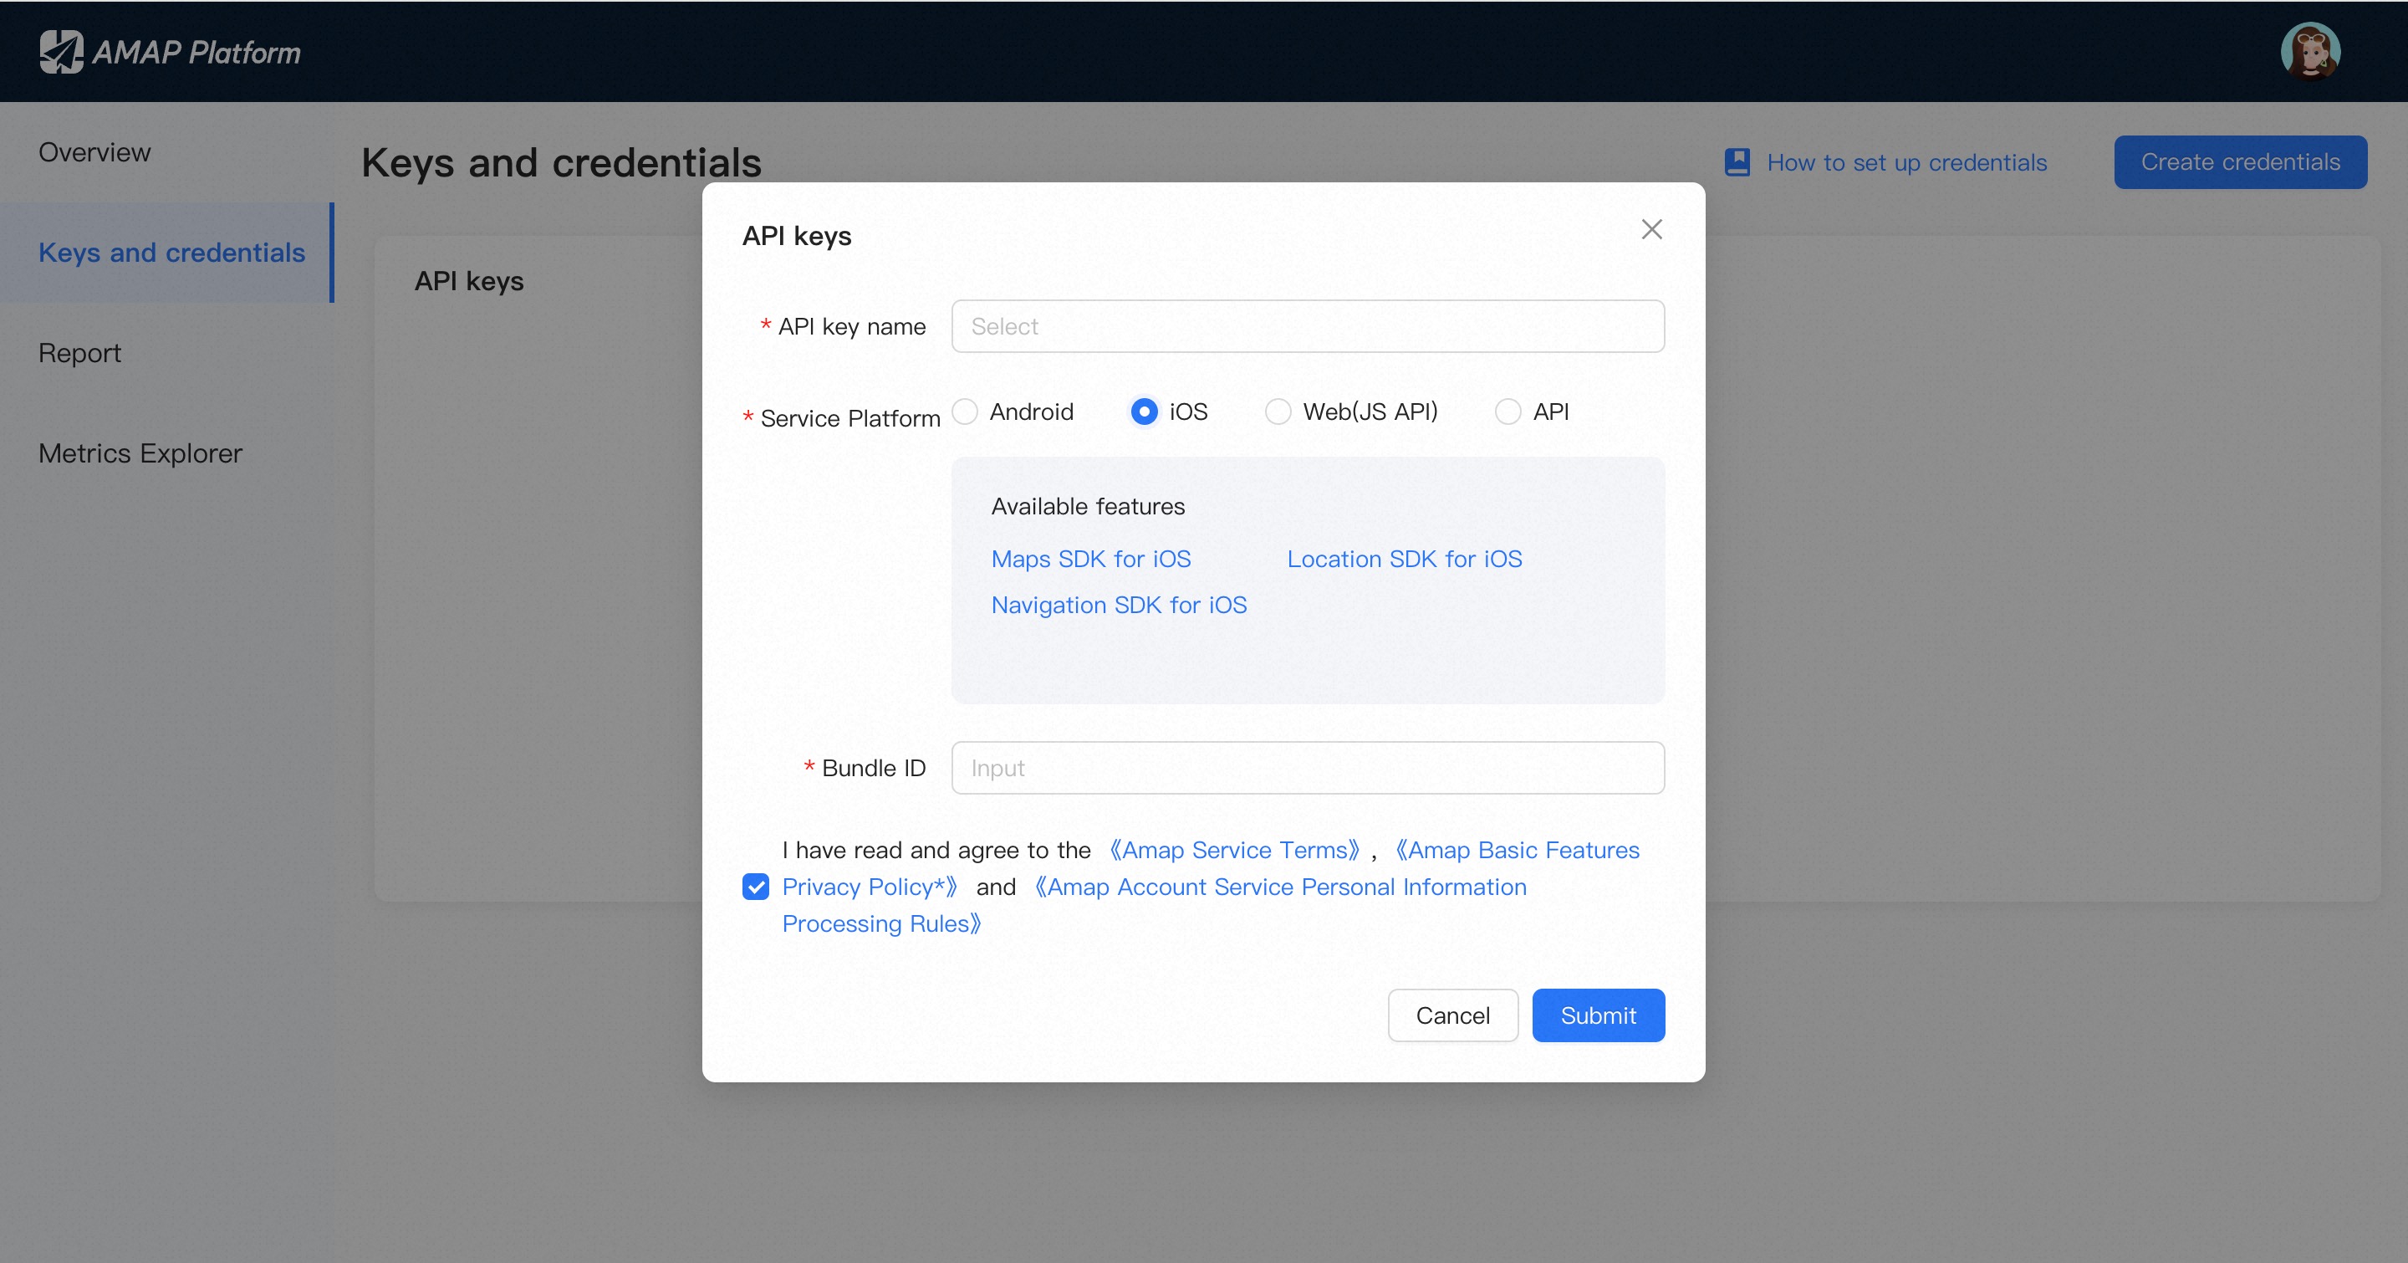Screen dimensions: 2408x1263
Task: Click the Available features heading
Action: pos(1088,506)
